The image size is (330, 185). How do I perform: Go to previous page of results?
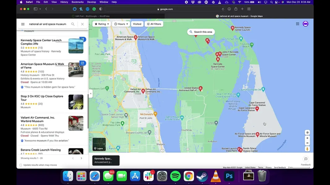tap(73, 158)
